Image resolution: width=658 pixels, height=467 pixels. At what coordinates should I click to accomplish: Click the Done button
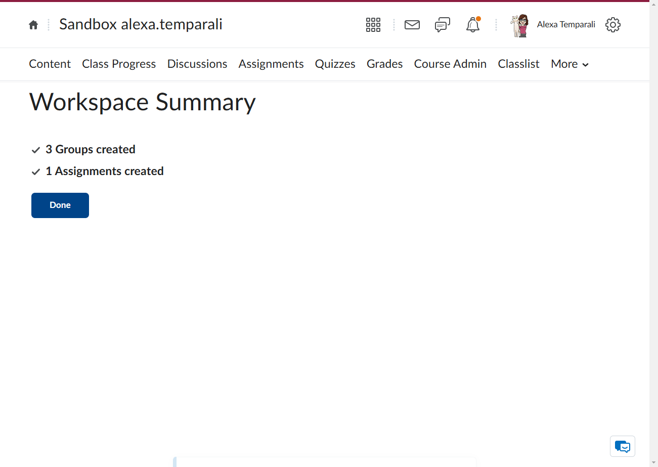coord(60,205)
